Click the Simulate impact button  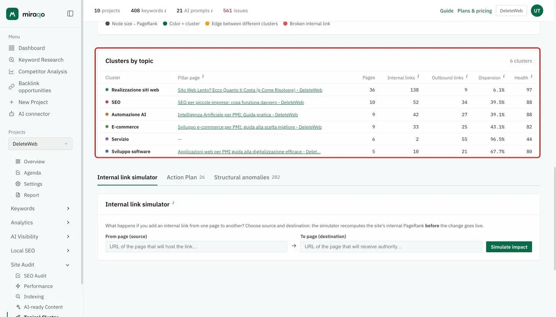509,247
